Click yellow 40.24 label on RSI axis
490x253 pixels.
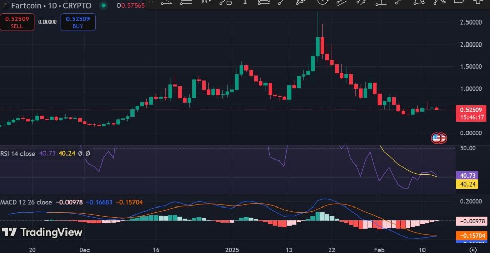[x=467, y=185]
